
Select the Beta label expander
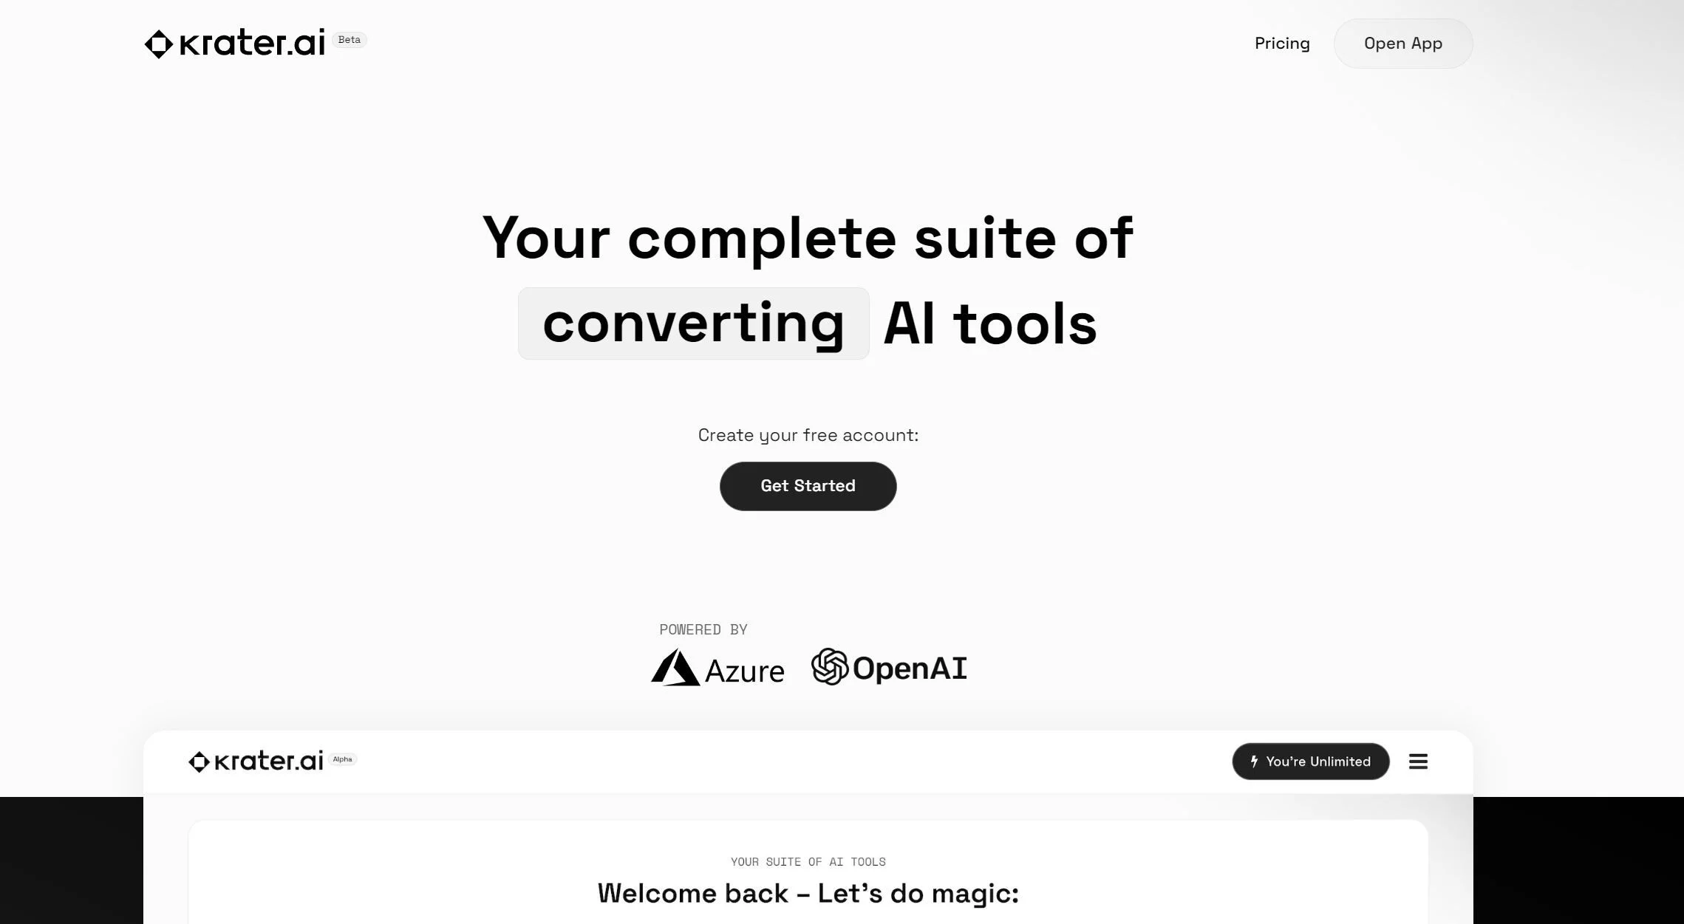click(350, 40)
